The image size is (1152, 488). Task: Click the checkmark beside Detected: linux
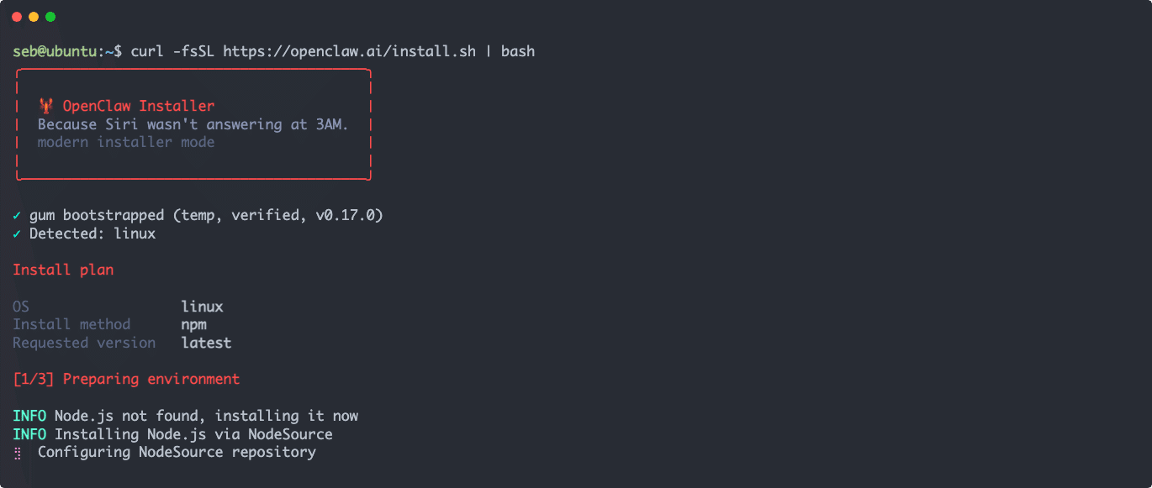18,234
